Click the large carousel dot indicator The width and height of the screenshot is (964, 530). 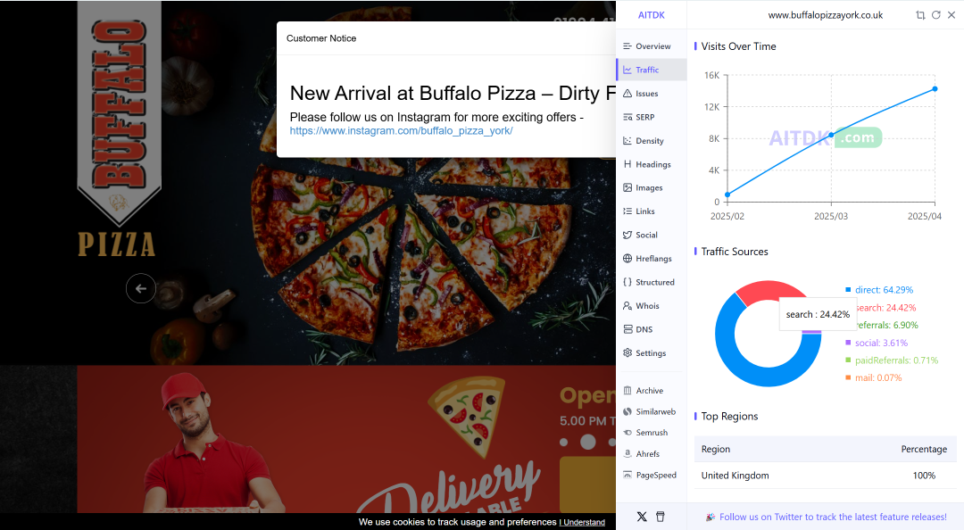click(588, 442)
